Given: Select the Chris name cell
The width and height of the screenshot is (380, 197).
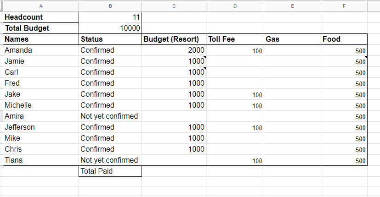Looking at the screenshot, I should (x=41, y=149).
